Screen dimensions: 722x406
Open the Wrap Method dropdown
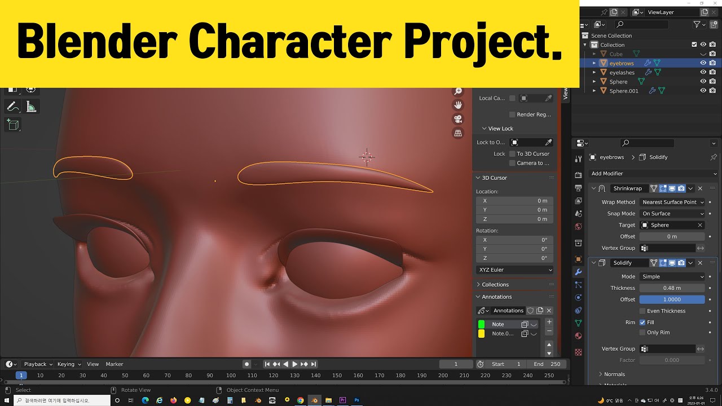coord(673,202)
